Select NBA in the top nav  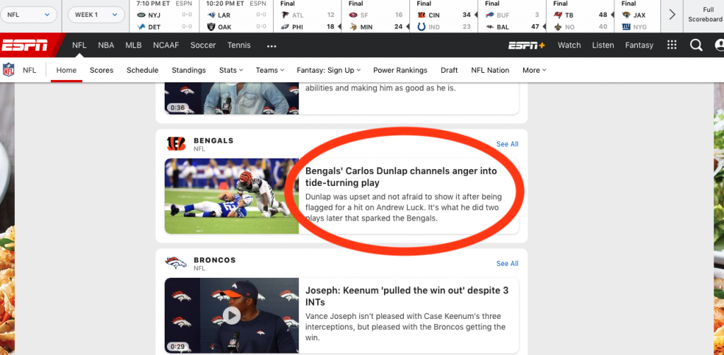click(x=106, y=45)
